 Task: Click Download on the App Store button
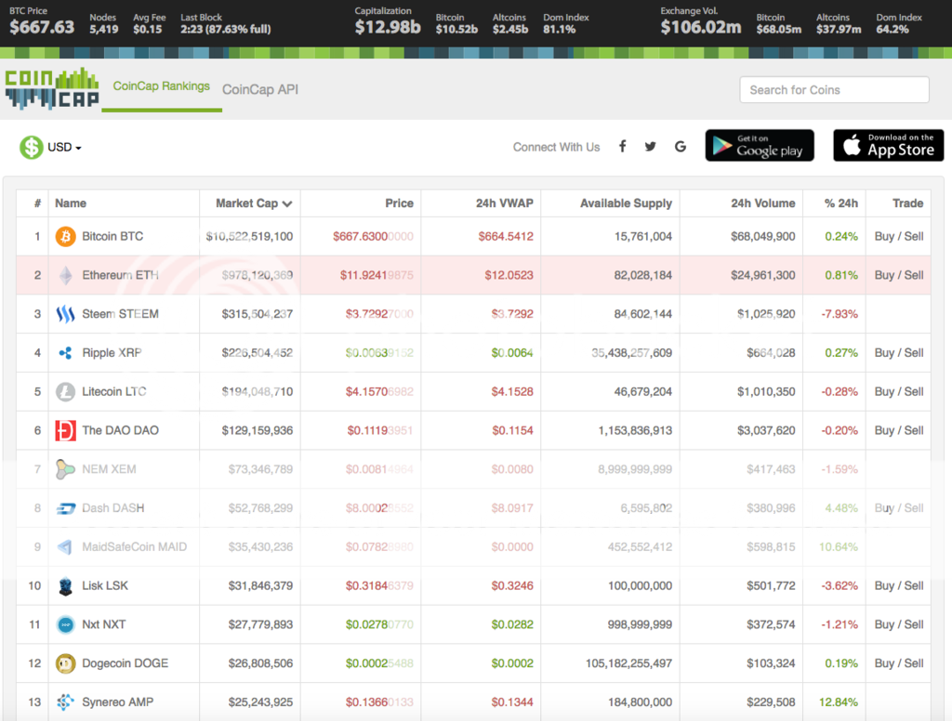pyautogui.click(x=888, y=146)
